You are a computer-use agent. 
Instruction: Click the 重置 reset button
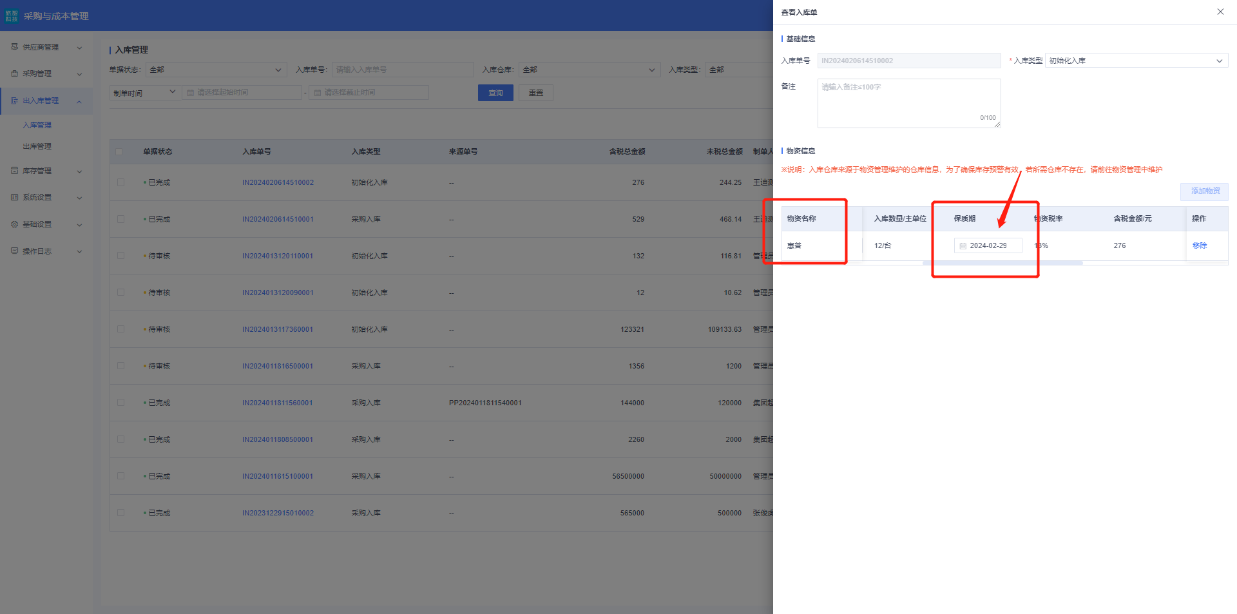pos(536,93)
